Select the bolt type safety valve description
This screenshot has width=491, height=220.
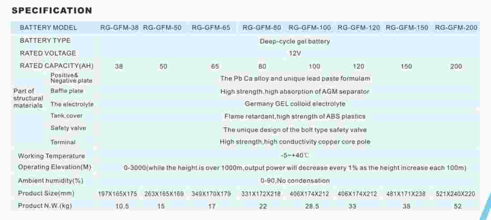click(295, 129)
